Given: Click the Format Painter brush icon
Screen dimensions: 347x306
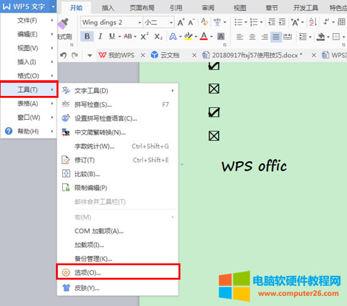Looking at the screenshot, I should click(x=63, y=24).
